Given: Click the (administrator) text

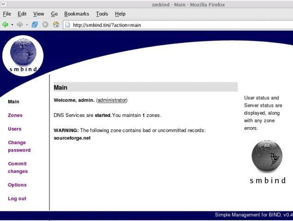Looking at the screenshot, I should (x=112, y=100).
